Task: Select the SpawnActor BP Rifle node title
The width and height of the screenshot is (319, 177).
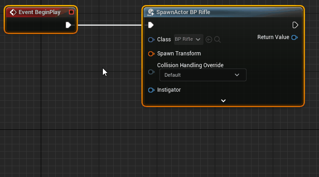Action: 183,12
